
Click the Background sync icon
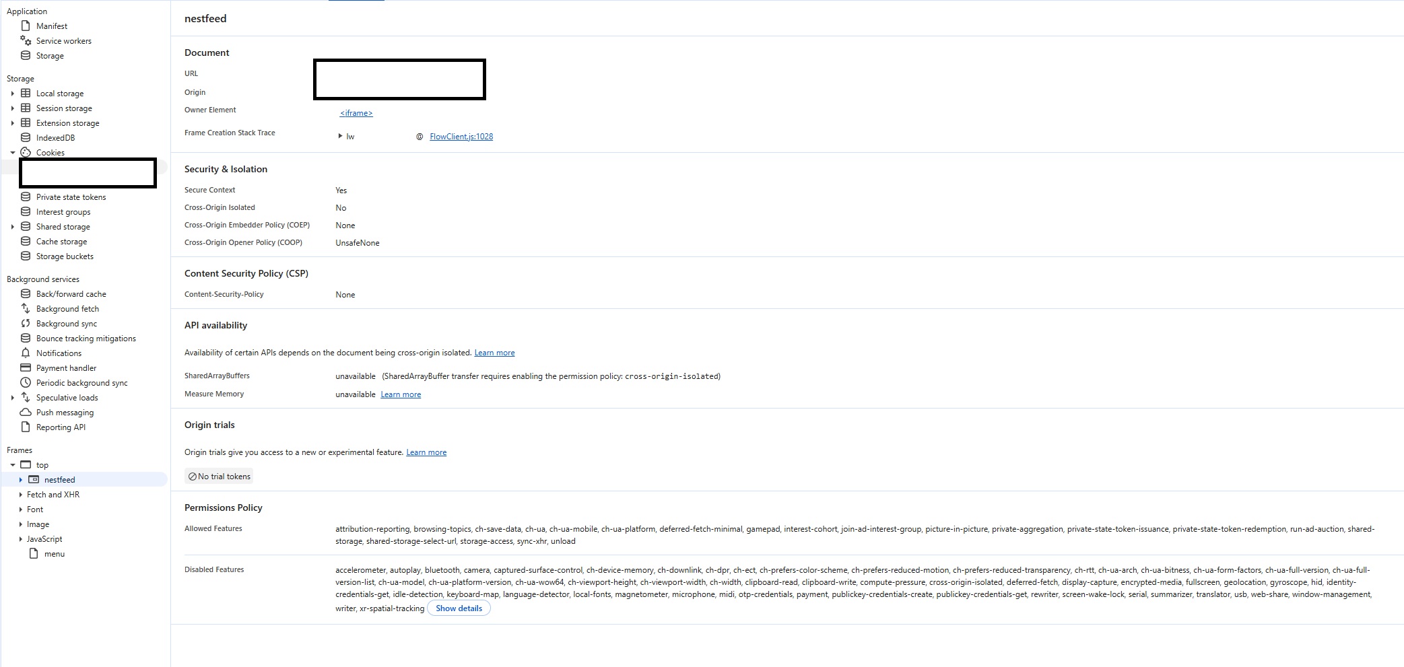(x=26, y=324)
